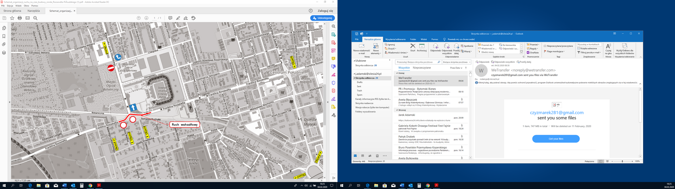Click the Udostępnij share button
Image resolution: width=675 pixels, height=189 pixels.
coord(322,18)
